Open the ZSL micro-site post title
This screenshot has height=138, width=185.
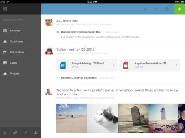pos(67,21)
